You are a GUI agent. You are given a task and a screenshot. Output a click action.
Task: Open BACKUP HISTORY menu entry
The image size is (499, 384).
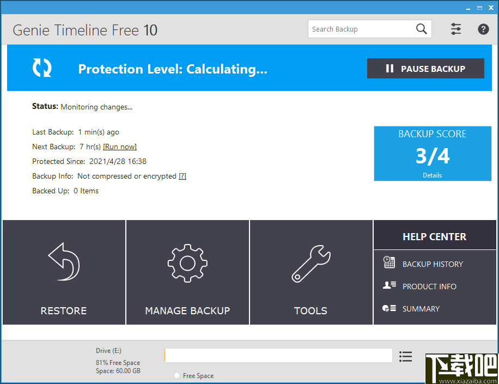433,264
